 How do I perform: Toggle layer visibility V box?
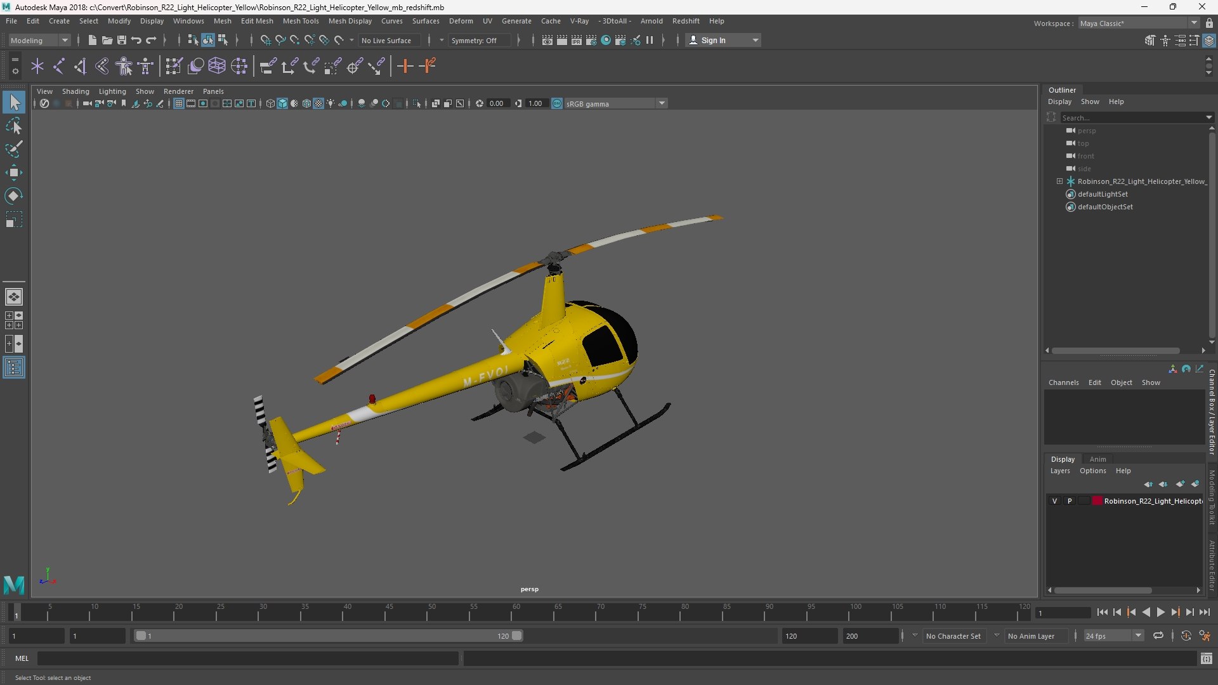coord(1055,500)
